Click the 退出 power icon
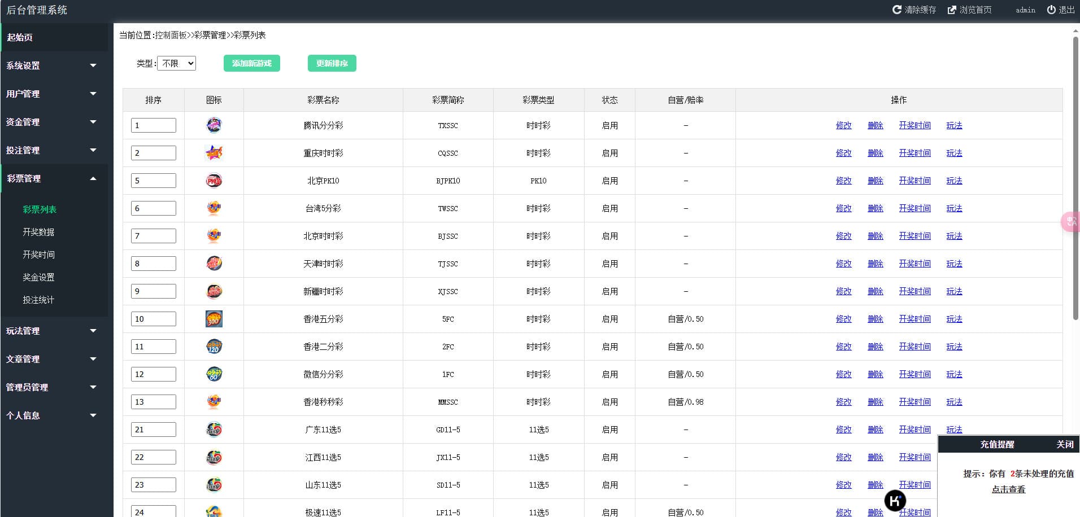The height and width of the screenshot is (517, 1080). (1051, 10)
